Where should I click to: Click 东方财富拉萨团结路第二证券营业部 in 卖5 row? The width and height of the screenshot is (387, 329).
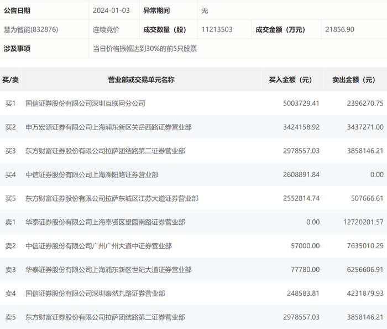pos(105,317)
